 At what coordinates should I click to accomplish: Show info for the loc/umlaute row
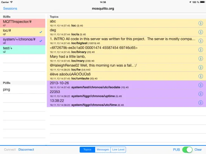tap(201, 76)
